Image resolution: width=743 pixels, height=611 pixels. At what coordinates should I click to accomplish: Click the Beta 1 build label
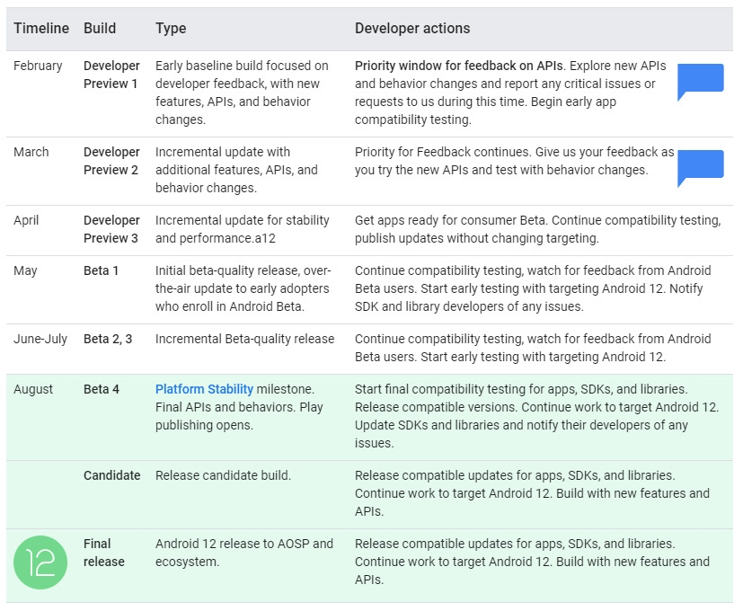pyautogui.click(x=101, y=270)
